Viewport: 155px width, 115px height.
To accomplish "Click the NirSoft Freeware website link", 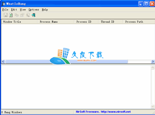I will point(103,112).
